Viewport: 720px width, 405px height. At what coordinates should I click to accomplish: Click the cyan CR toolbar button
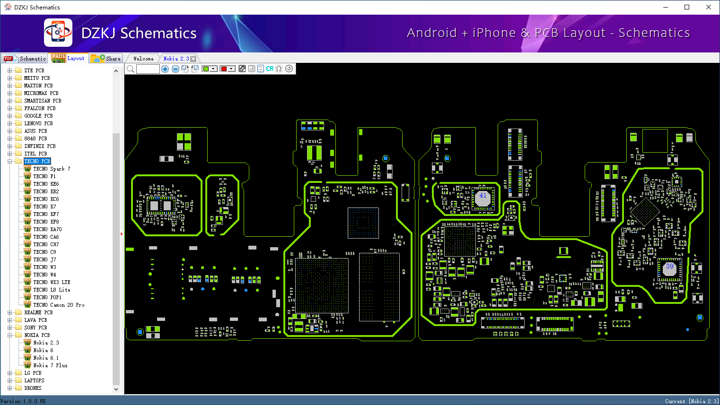coord(270,69)
